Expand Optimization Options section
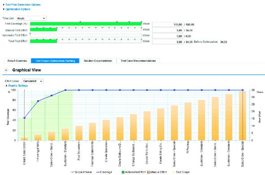The width and height of the screenshot is (265, 175). pos(17,9)
